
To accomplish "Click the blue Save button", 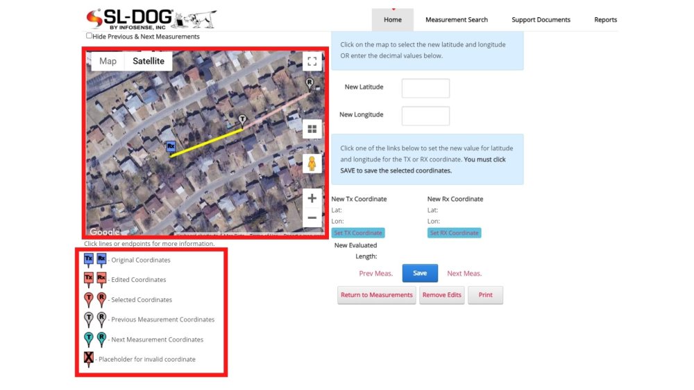I will coord(420,273).
